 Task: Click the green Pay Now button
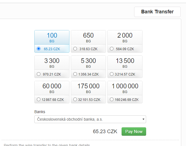(x=134, y=132)
